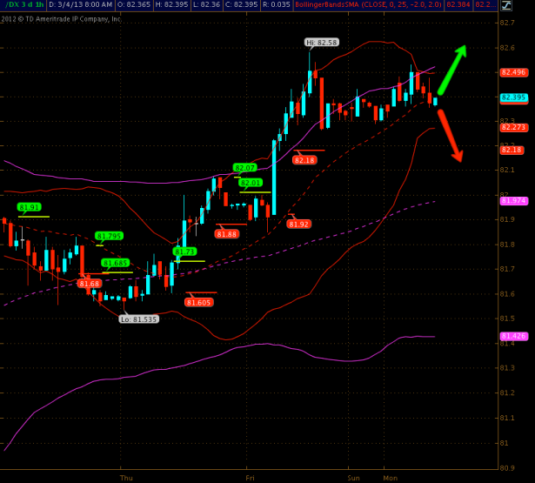This screenshot has height=483, width=535.
Task: Click the date field D: 3/4/13 8:00 AM
Action: click(x=85, y=5)
